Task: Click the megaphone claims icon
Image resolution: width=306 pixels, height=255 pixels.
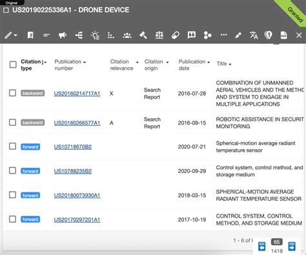Action: point(63,35)
